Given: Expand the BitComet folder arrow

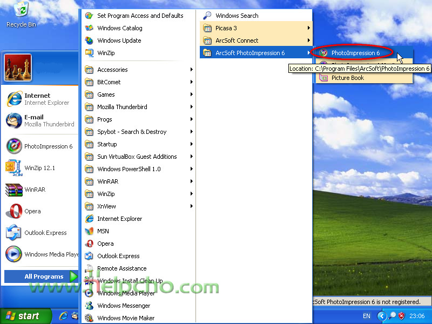Looking at the screenshot, I should tap(192, 82).
